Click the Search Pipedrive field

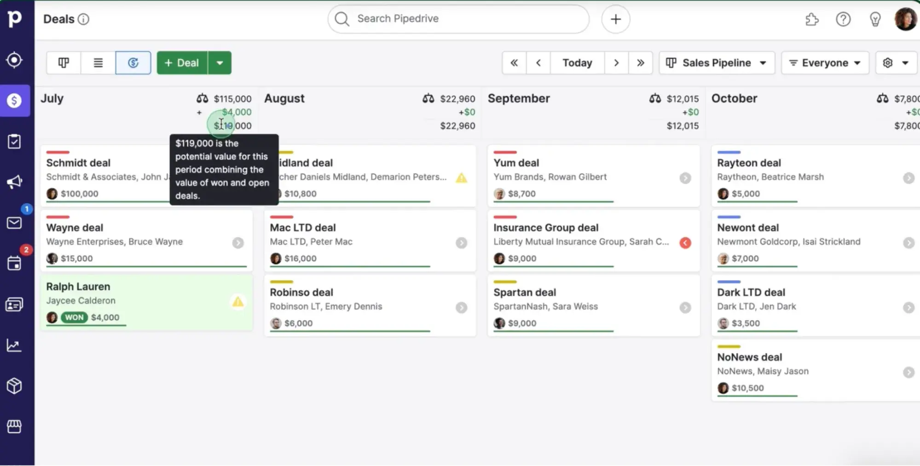(x=458, y=19)
